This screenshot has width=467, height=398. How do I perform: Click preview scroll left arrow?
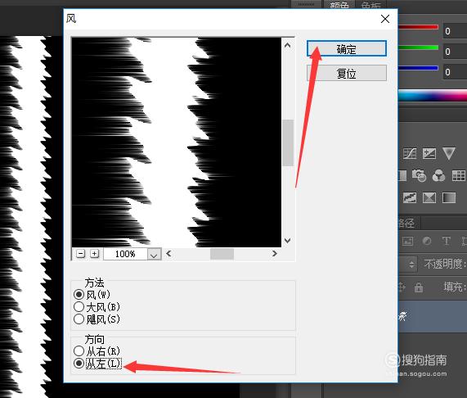[168, 254]
